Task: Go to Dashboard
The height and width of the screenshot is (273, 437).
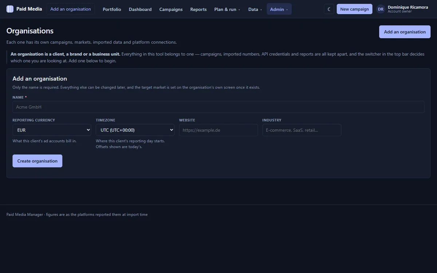Action: [140, 9]
